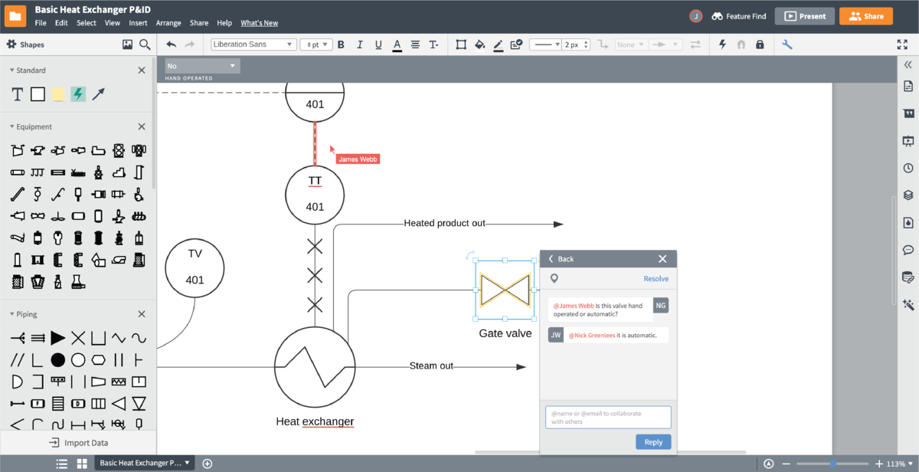Open the layers panel icon
Screen dimensions: 919x472
pos(908,195)
